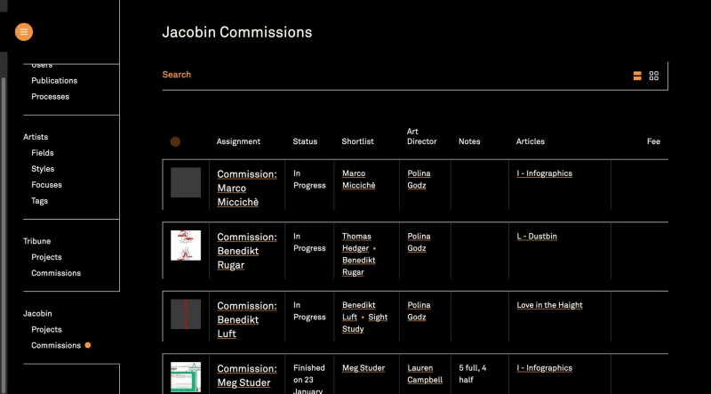Open Benedikt Luft commission thumbnail
The width and height of the screenshot is (711, 394).
tap(186, 314)
